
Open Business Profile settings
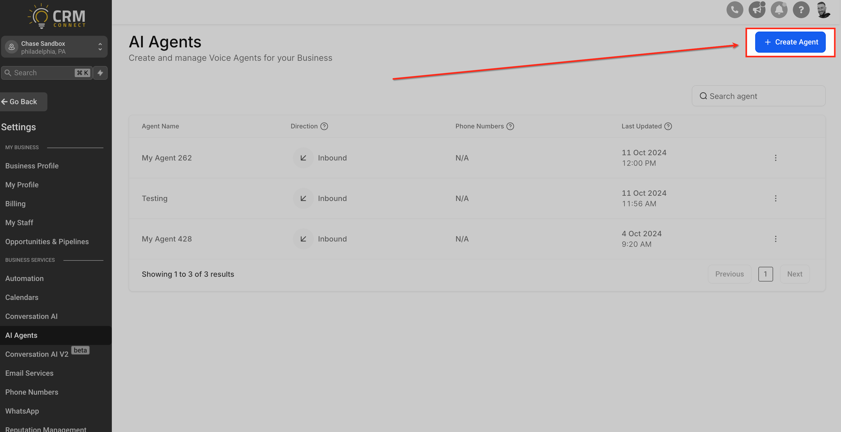(32, 166)
